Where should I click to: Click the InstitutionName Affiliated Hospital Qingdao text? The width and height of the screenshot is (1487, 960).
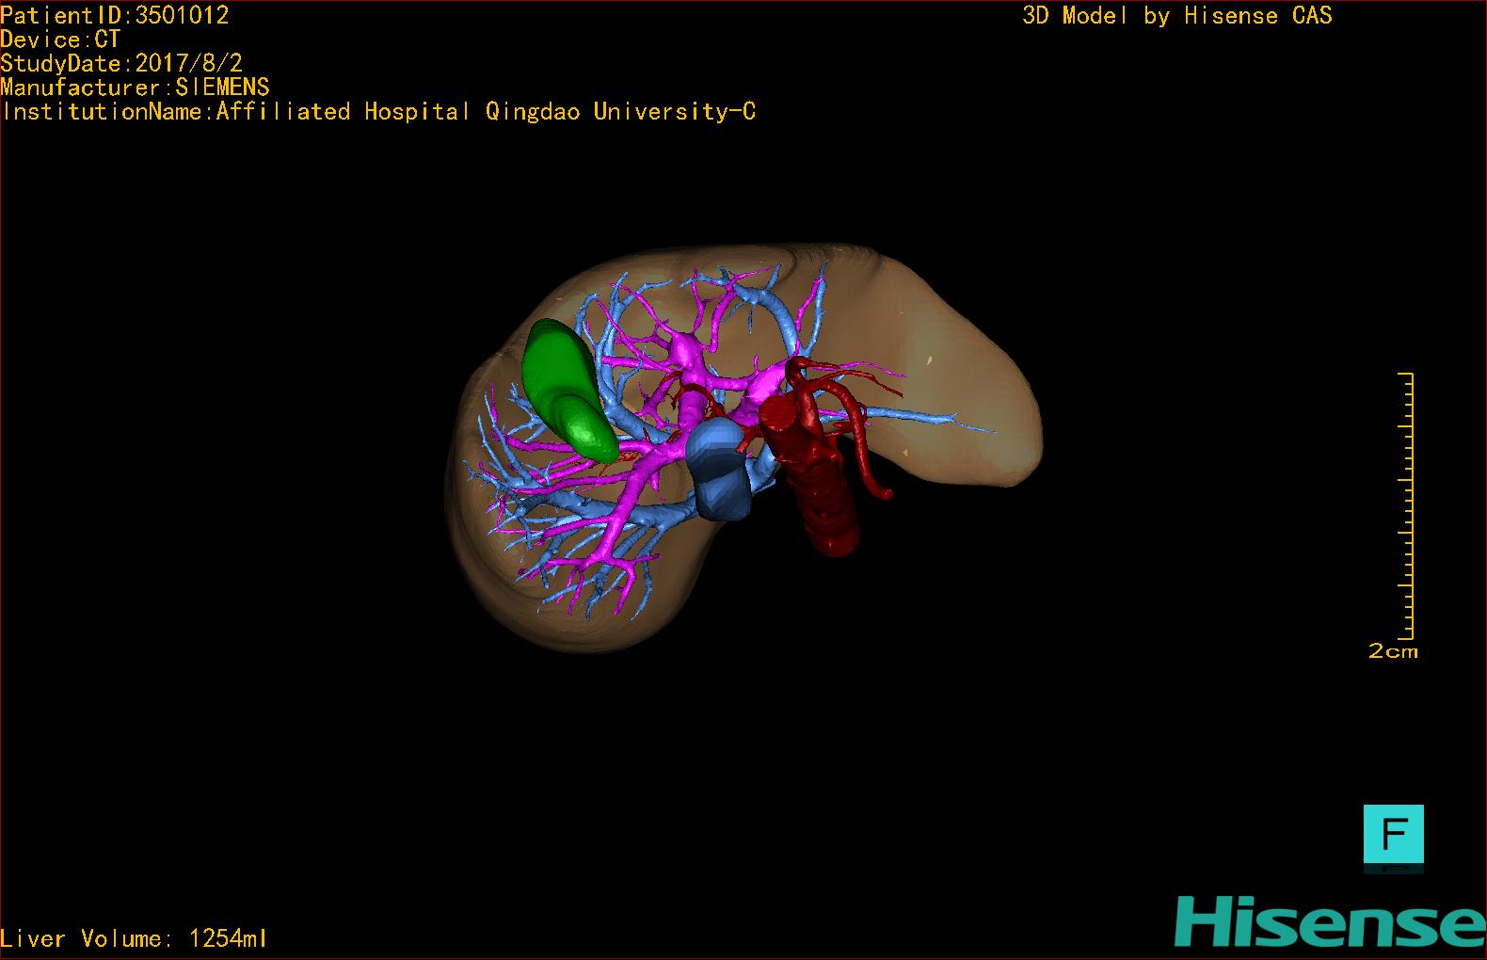(x=378, y=112)
